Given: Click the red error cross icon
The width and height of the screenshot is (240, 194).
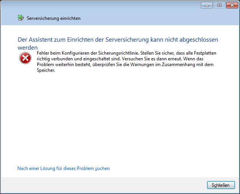Looking at the screenshot, I should click(x=25, y=58).
